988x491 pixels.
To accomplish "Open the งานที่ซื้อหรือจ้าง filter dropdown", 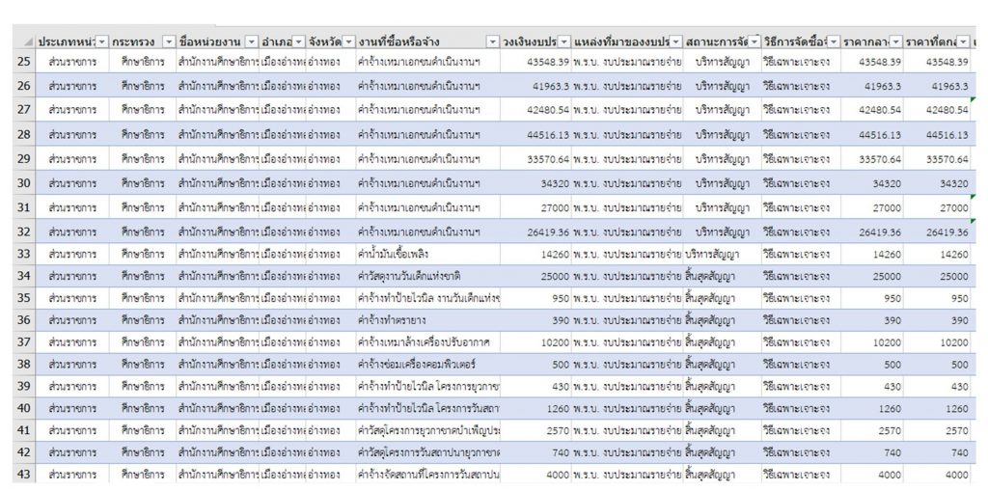I will [493, 42].
